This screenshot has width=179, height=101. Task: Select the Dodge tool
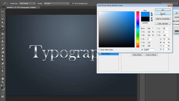[x=3, y=59]
